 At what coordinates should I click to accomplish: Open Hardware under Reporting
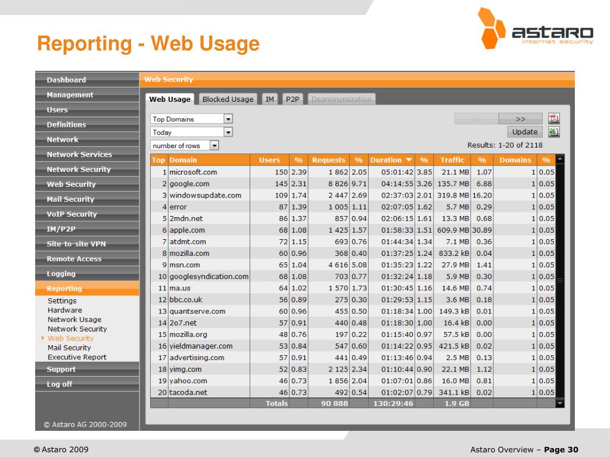pos(64,310)
